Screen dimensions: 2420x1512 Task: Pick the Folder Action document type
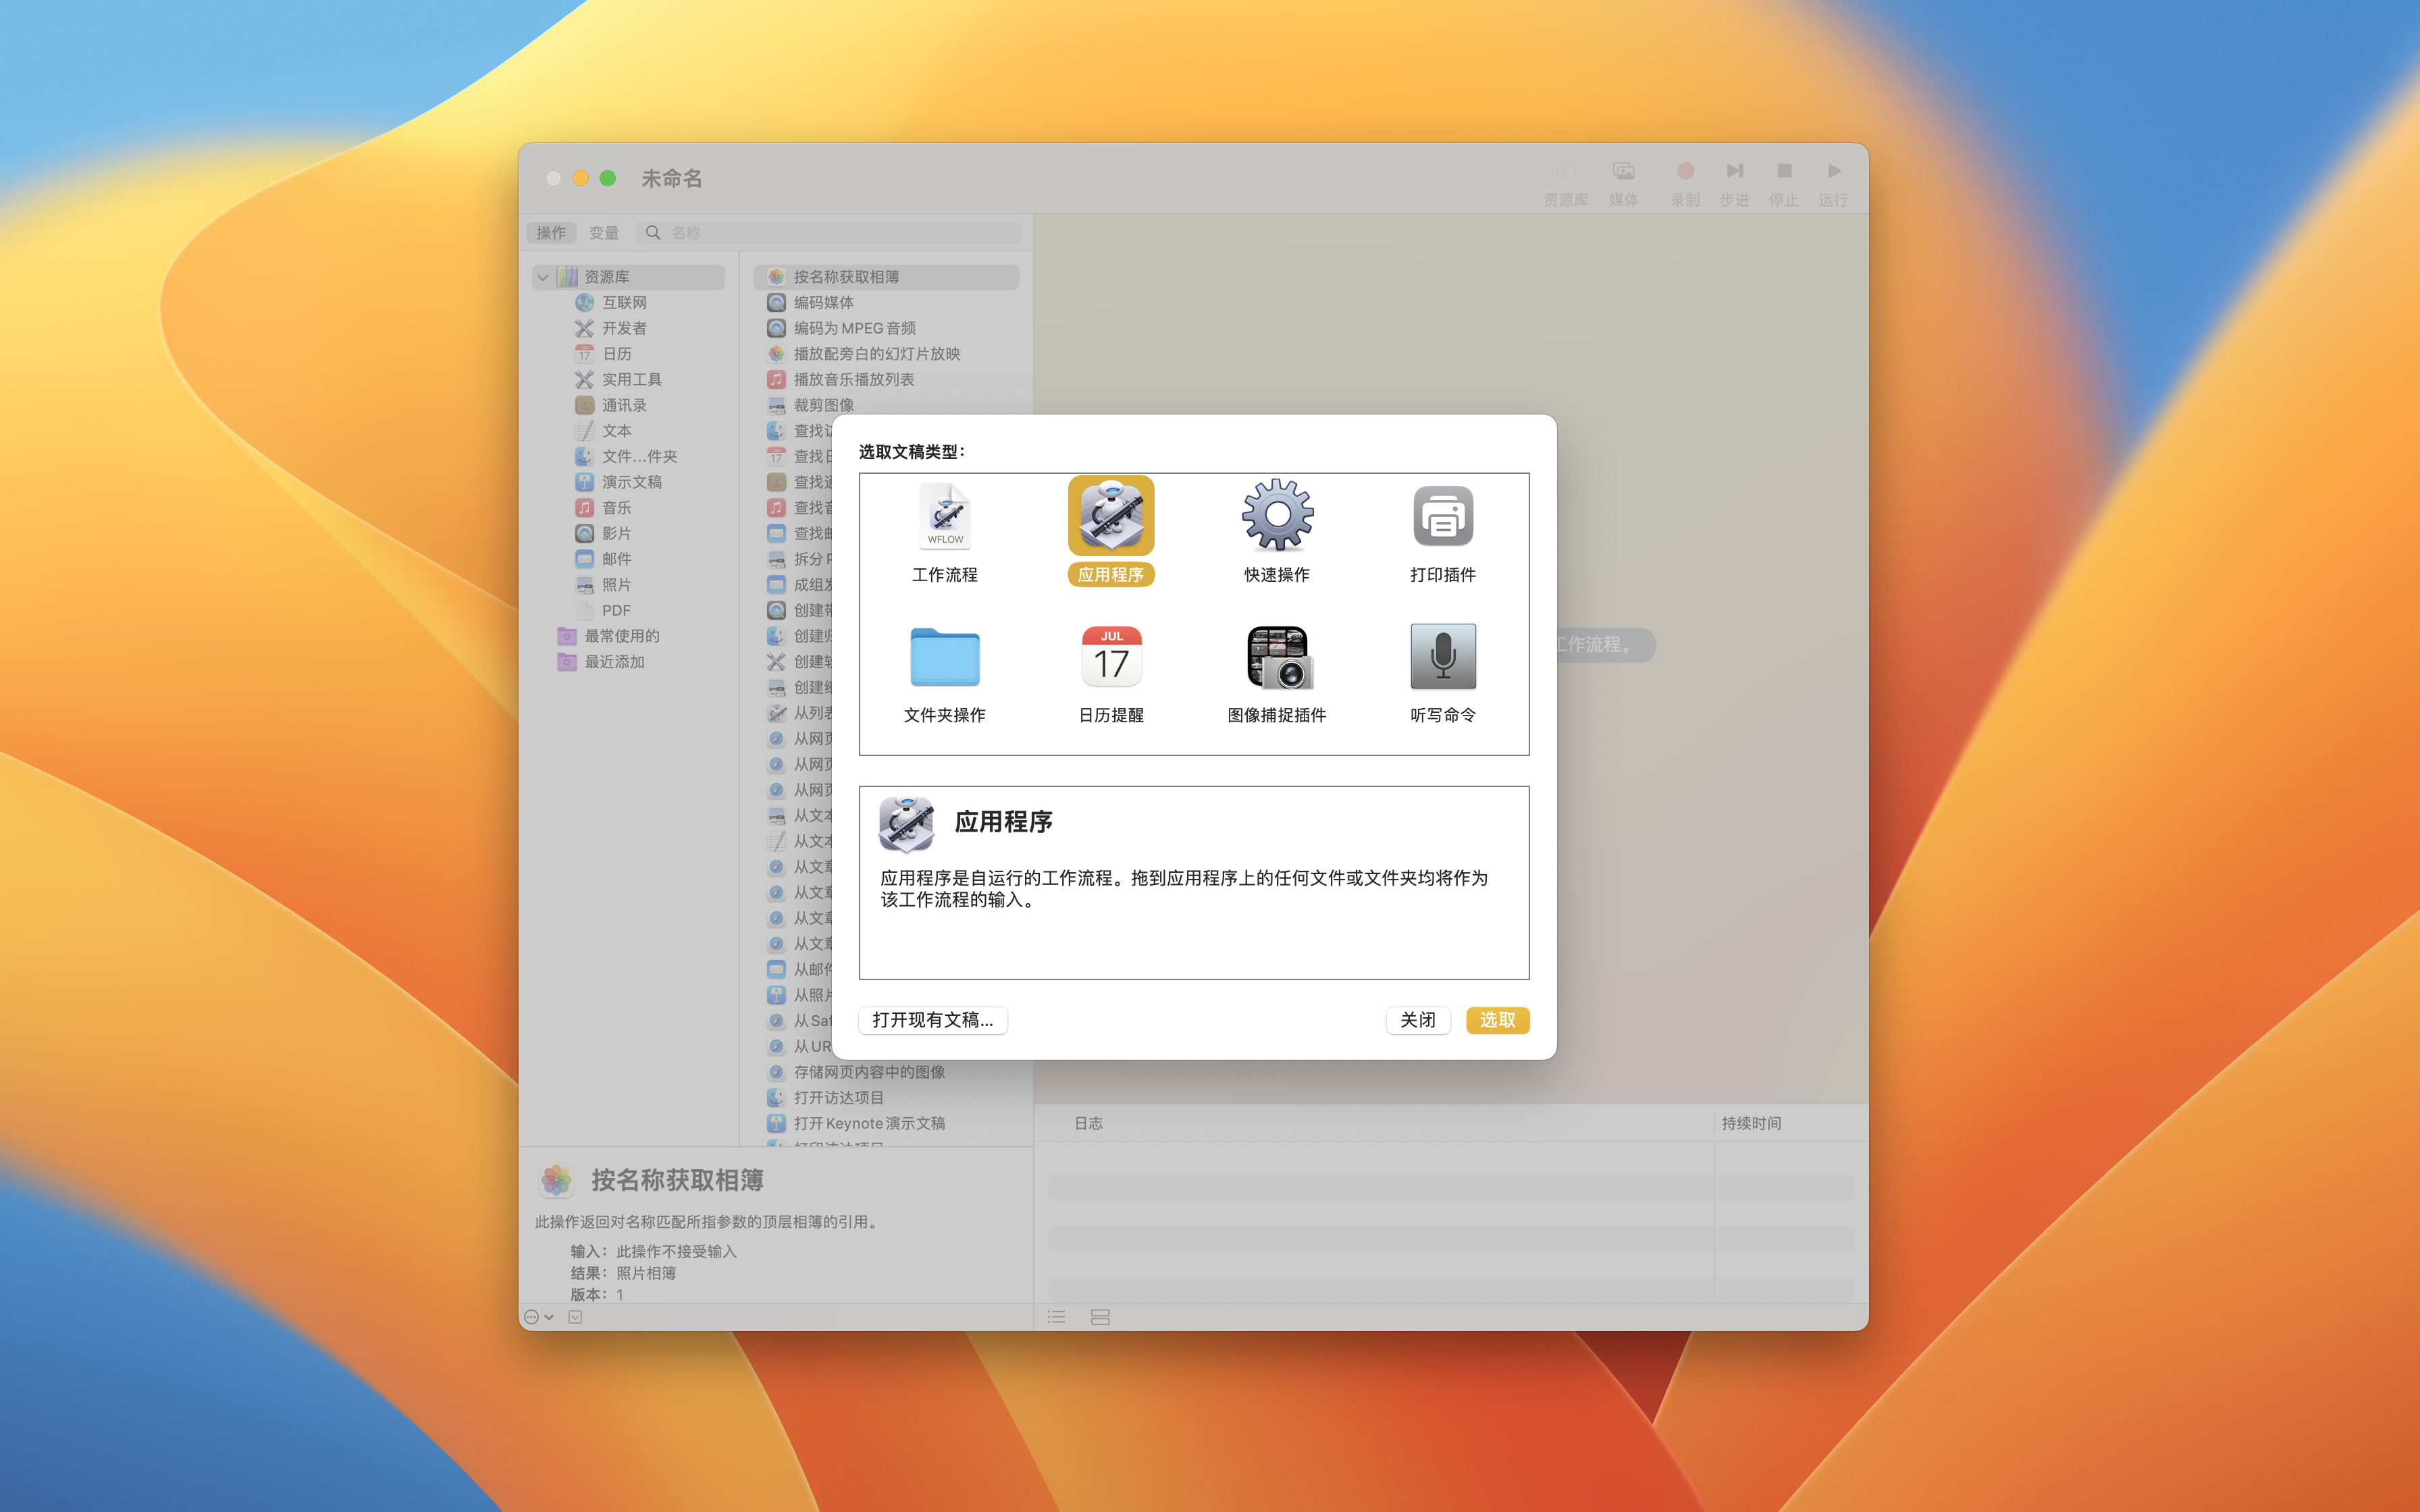[944, 657]
